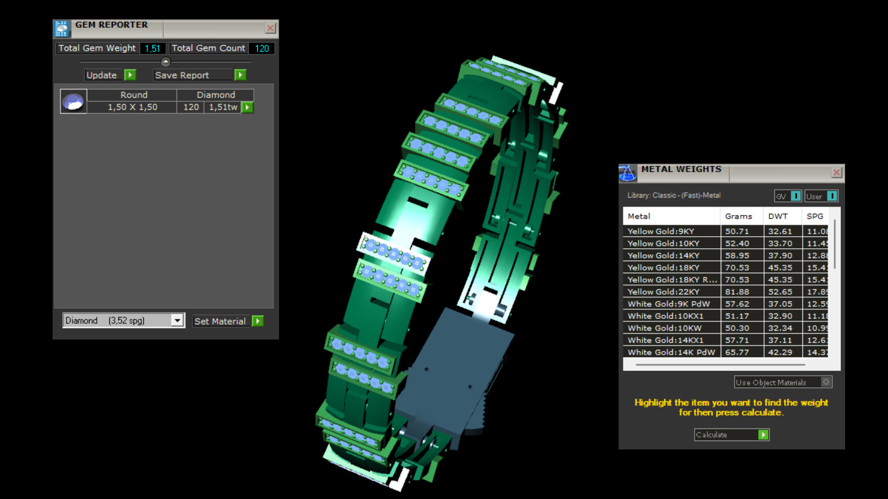Click the green arrow on the Calculate button
Viewport: 888px width, 499px height.
[x=764, y=435]
